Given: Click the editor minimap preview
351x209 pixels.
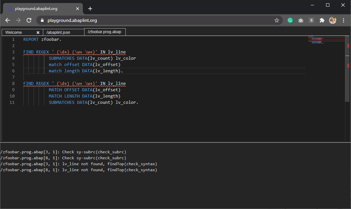Looking at the screenshot, I should coord(326,40).
